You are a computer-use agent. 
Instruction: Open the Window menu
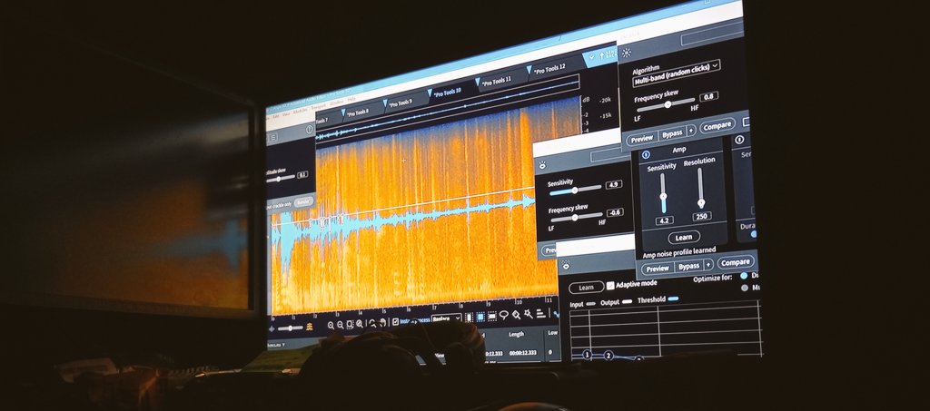[336, 103]
